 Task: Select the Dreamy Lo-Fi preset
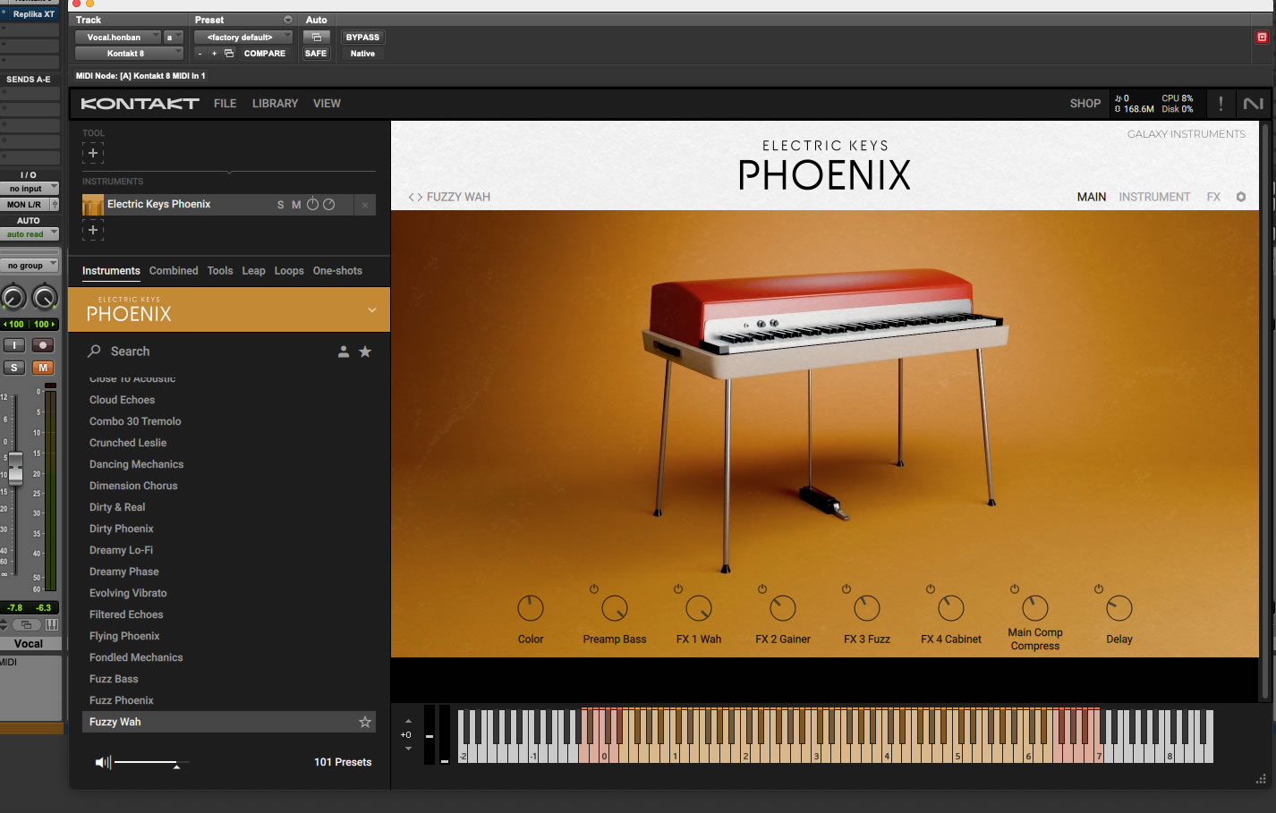point(121,550)
